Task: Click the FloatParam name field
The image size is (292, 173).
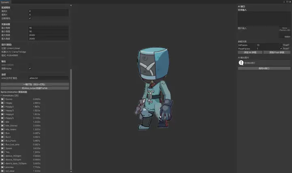Action: (x=247, y=49)
